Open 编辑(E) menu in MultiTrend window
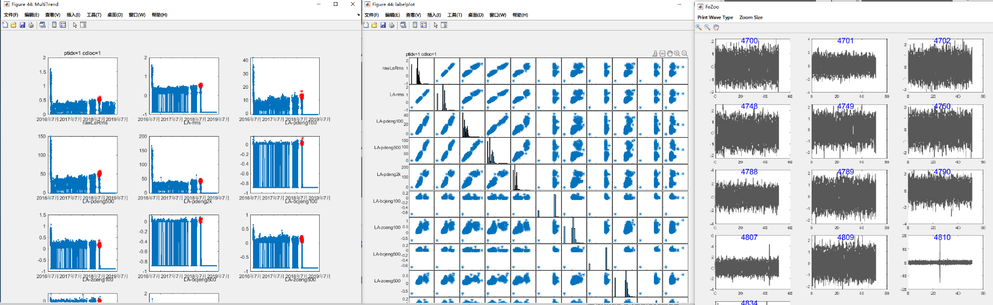Image resolution: width=993 pixels, height=305 pixels. [x=32, y=15]
